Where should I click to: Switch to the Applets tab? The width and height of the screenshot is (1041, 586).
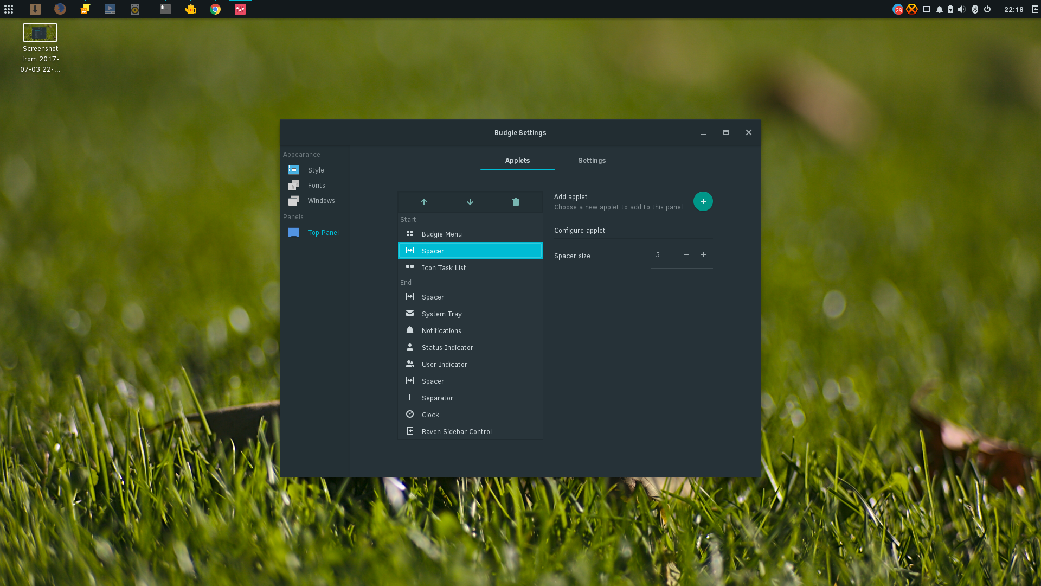[x=517, y=161]
